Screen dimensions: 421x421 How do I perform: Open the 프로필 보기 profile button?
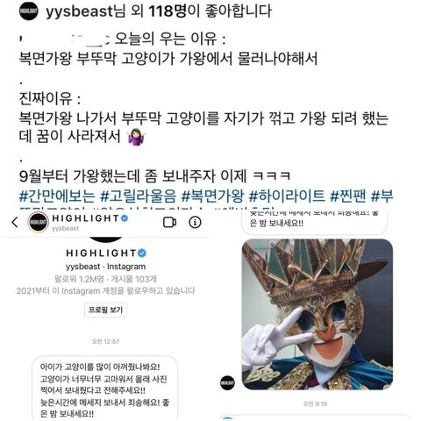click(x=105, y=310)
